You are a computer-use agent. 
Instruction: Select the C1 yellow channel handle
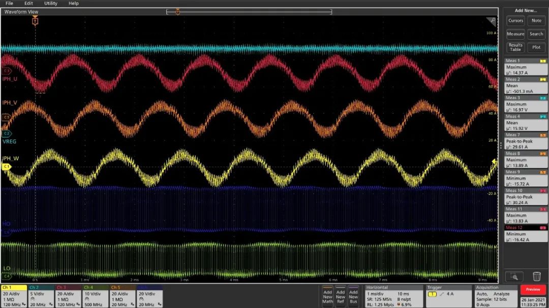point(6,167)
